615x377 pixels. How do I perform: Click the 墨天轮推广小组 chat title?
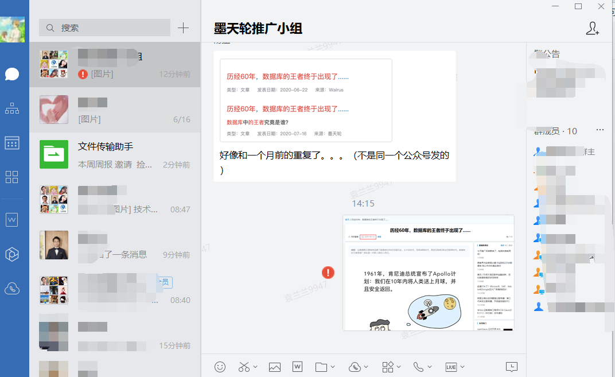point(258,29)
